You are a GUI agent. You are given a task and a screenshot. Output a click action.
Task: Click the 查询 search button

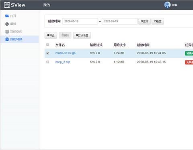point(144,21)
